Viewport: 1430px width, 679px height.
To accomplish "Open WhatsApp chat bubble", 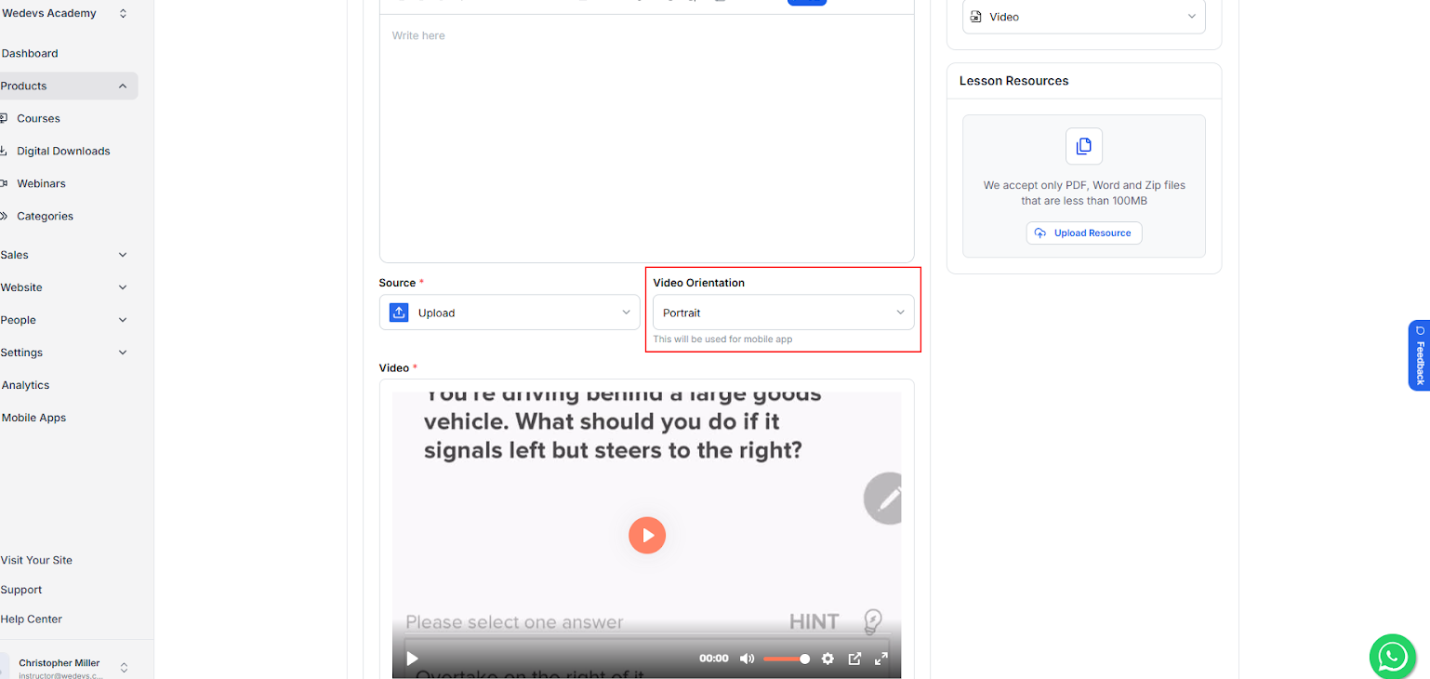I will coord(1392,657).
